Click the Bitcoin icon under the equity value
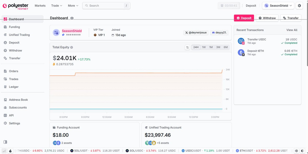308x154 pixels. coord(54,64)
